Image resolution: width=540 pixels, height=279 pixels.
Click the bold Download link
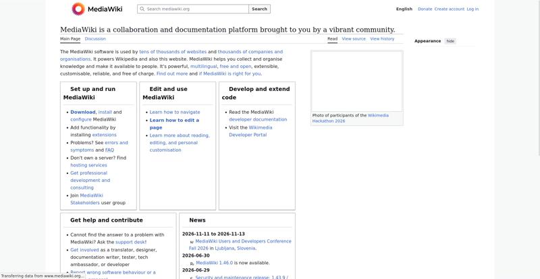tap(82, 112)
